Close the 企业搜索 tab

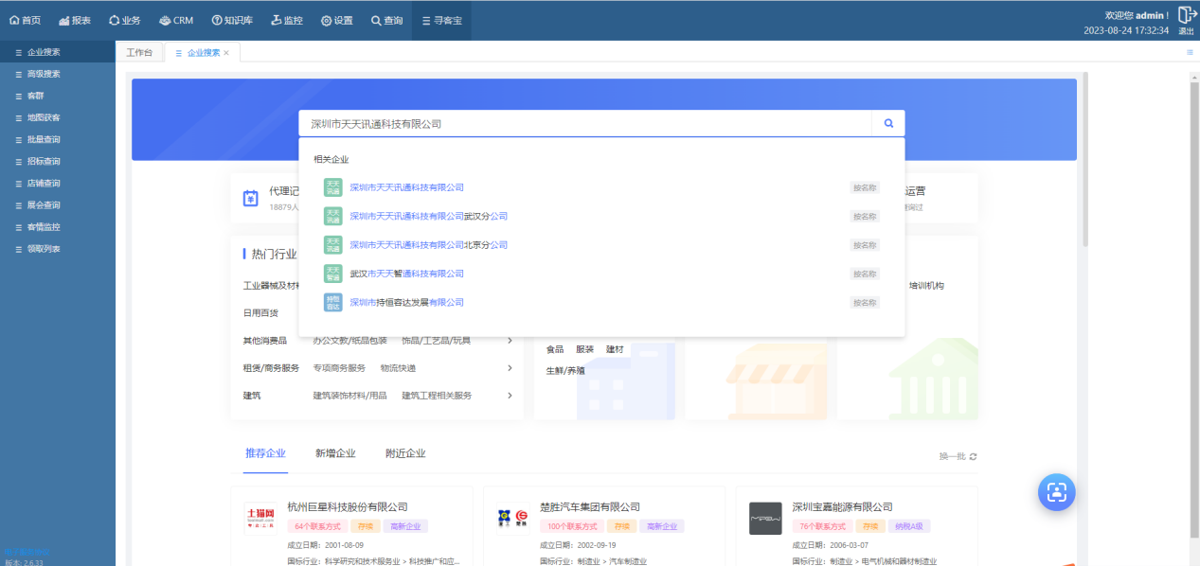pos(226,53)
